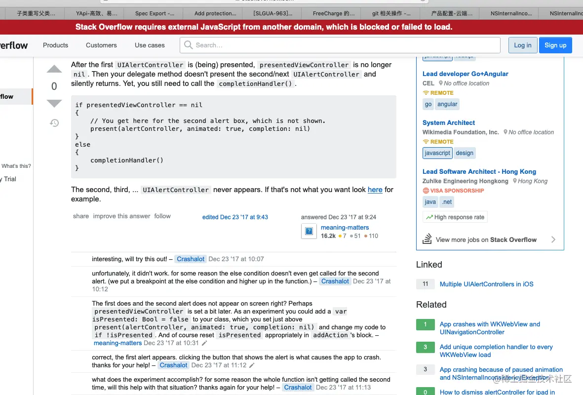Click the High response rate badge
583x395 pixels.
pos(455,217)
